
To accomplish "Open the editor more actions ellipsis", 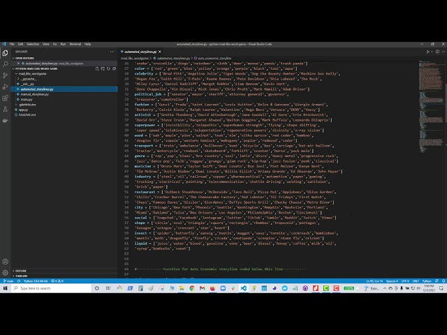I will (444, 52).
